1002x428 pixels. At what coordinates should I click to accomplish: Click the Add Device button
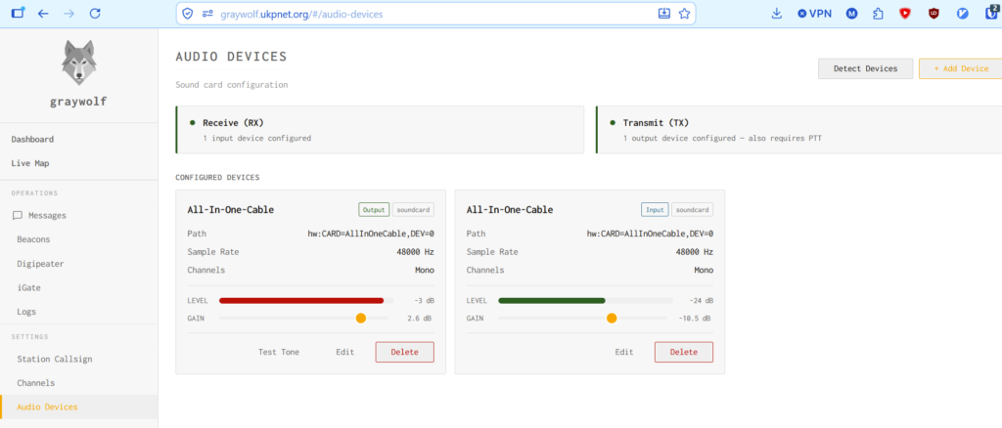coord(961,68)
